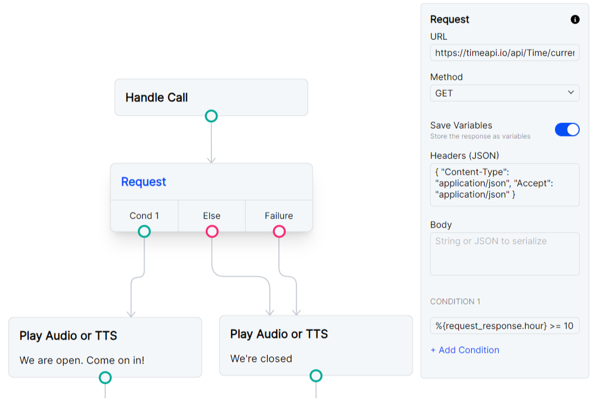Open the Method dropdown showing GET
Viewport: 596px width, 400px height.
click(x=504, y=93)
